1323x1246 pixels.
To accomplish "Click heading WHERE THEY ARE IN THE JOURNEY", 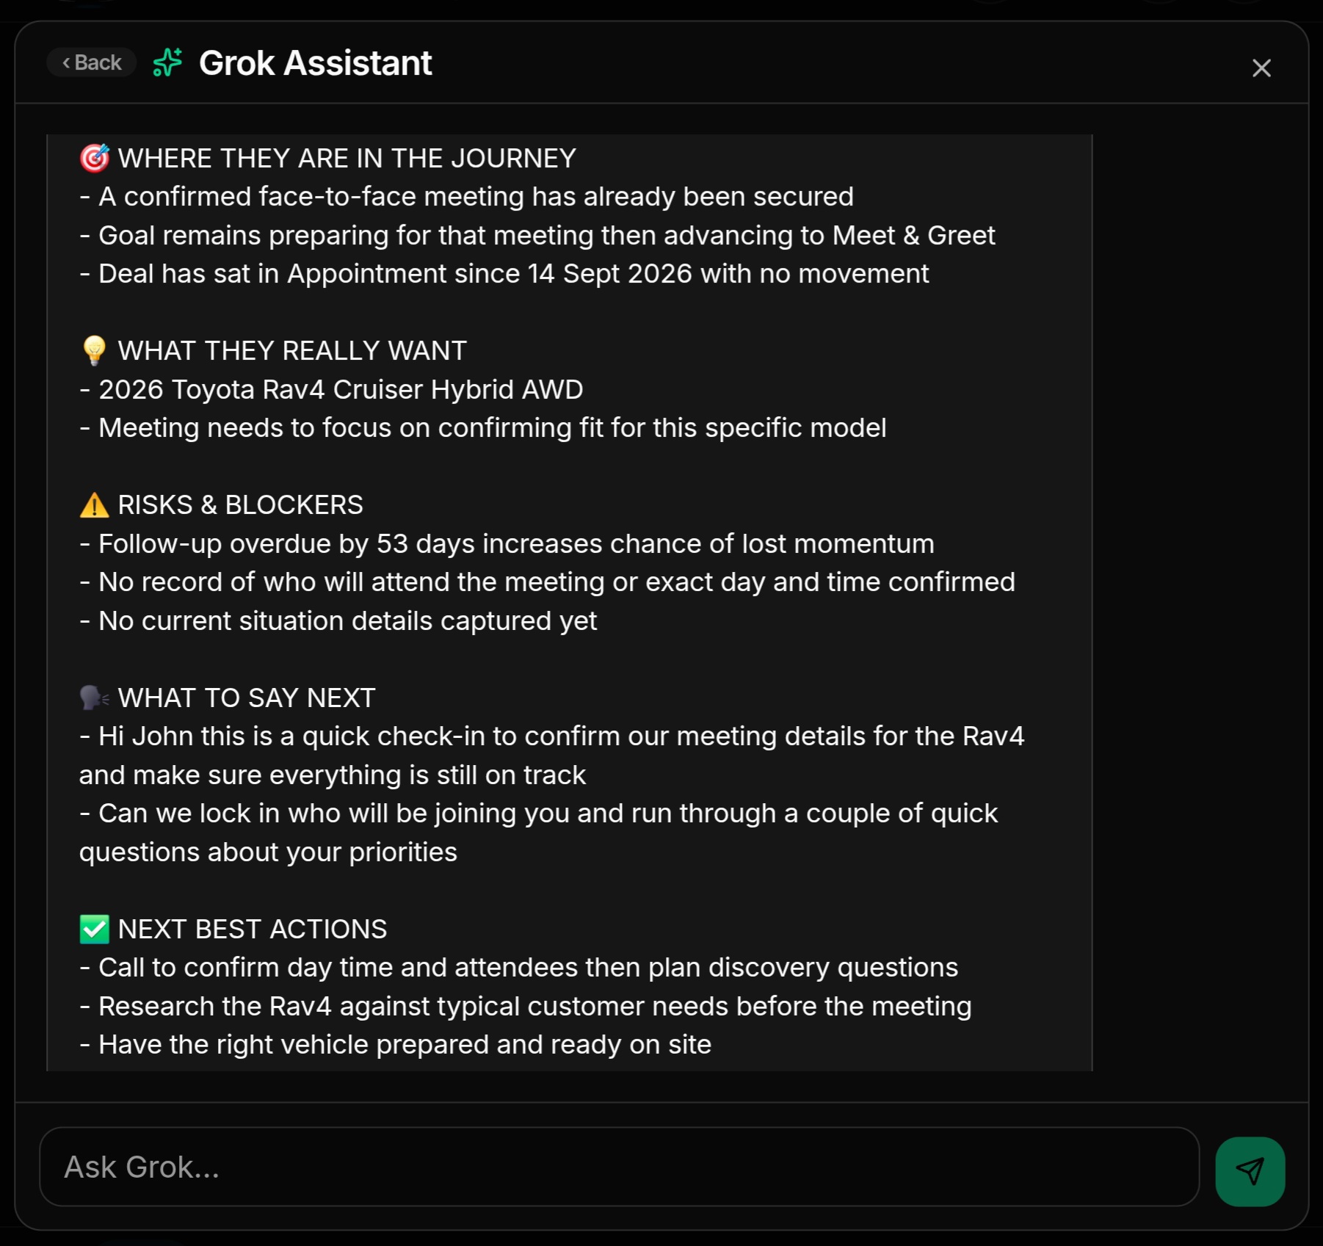I will pos(347,159).
